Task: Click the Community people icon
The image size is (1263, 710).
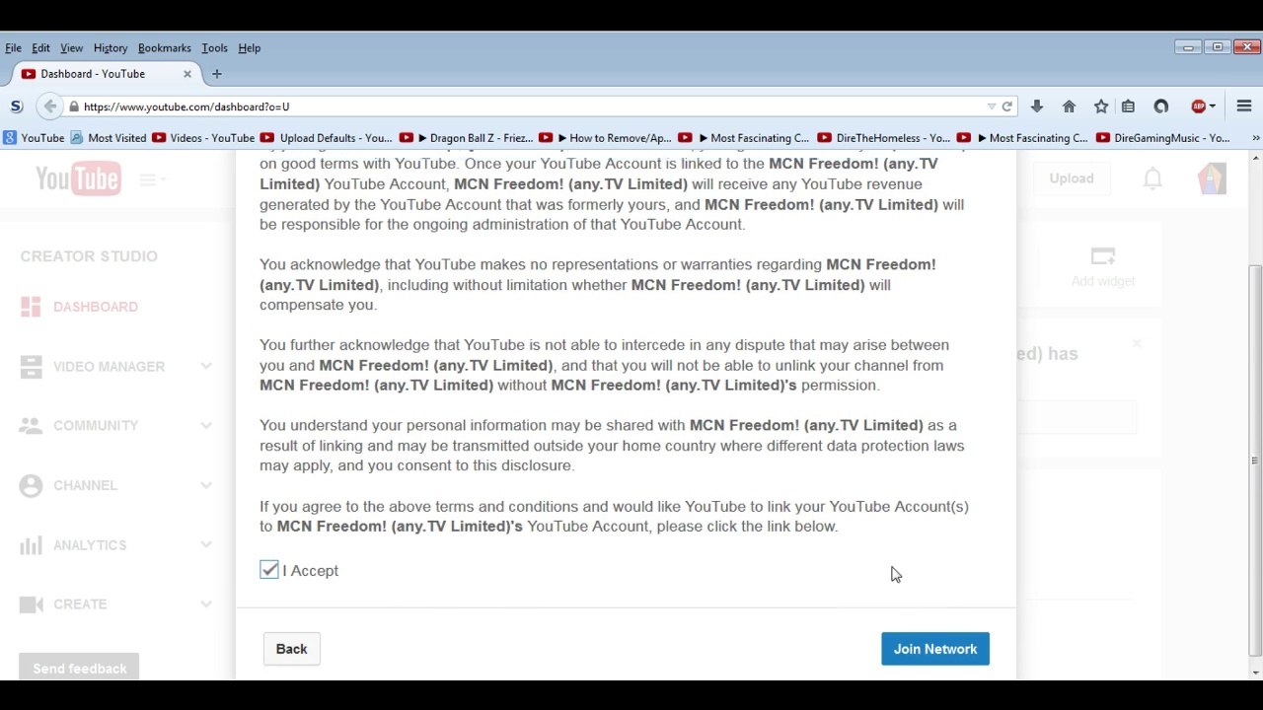Action: (31, 426)
